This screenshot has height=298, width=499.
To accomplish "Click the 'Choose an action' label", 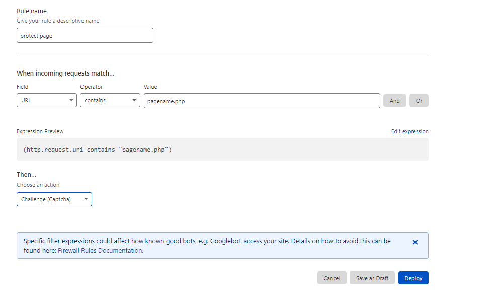I will click(x=38, y=185).
